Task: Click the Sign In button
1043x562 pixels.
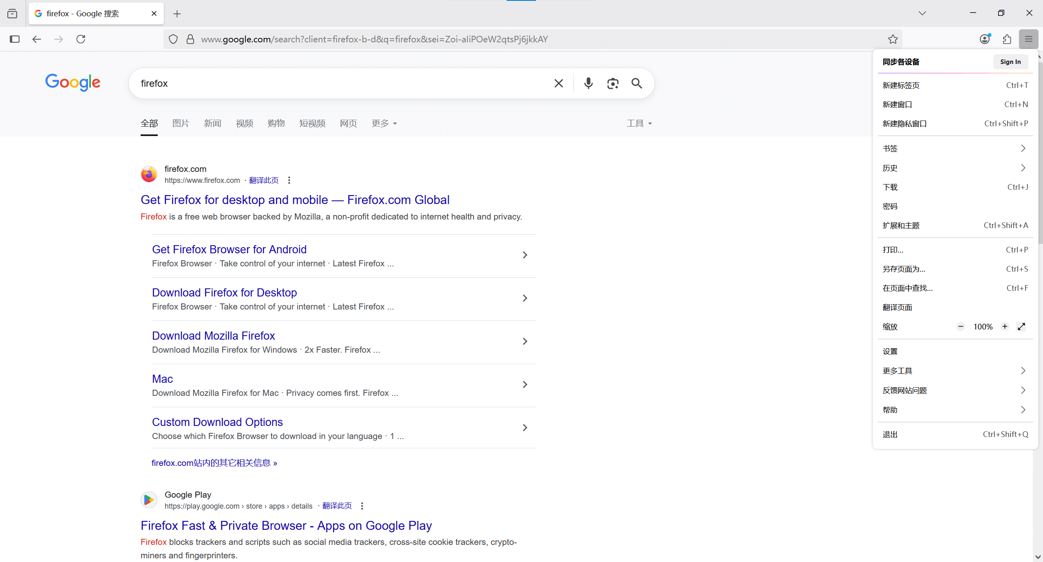Action: pos(1010,62)
